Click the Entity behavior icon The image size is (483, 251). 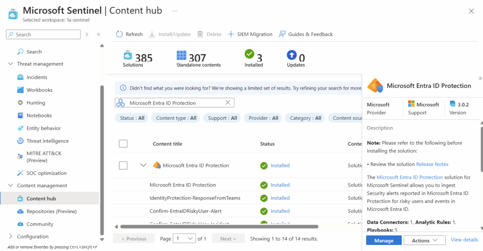pos(20,128)
